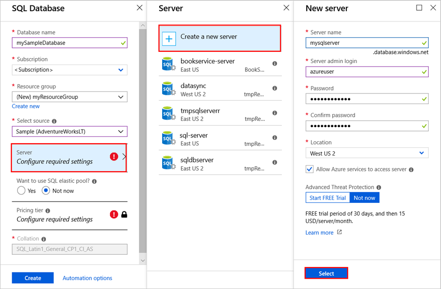
Task: Click the info icon next to Collation
Action: (x=43, y=239)
